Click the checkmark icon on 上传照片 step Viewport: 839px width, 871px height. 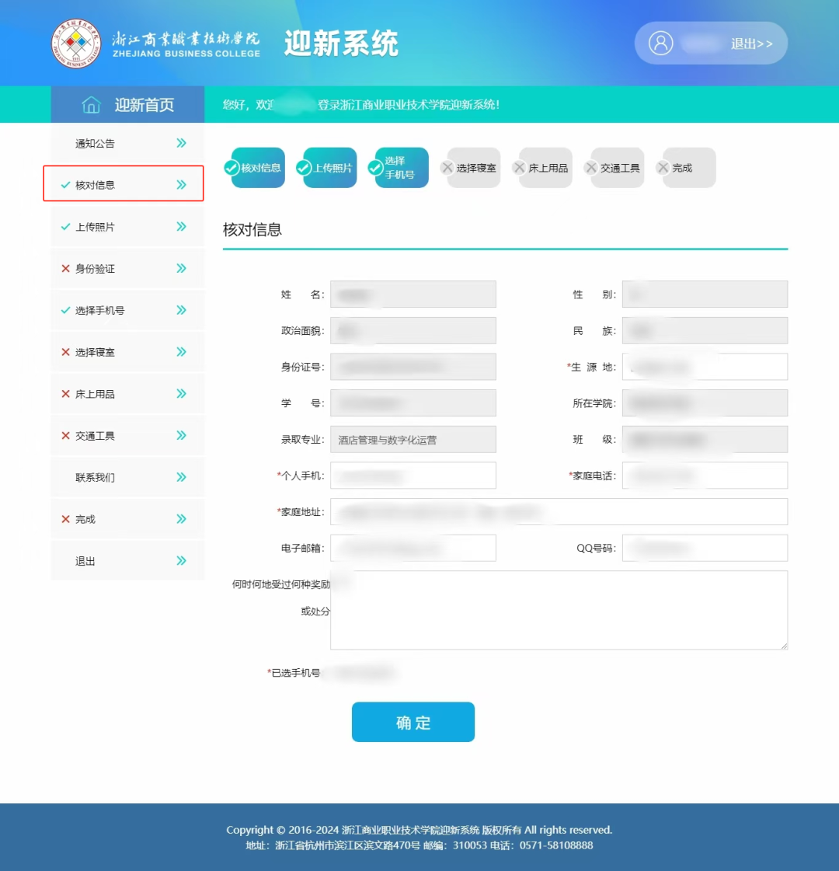click(304, 168)
